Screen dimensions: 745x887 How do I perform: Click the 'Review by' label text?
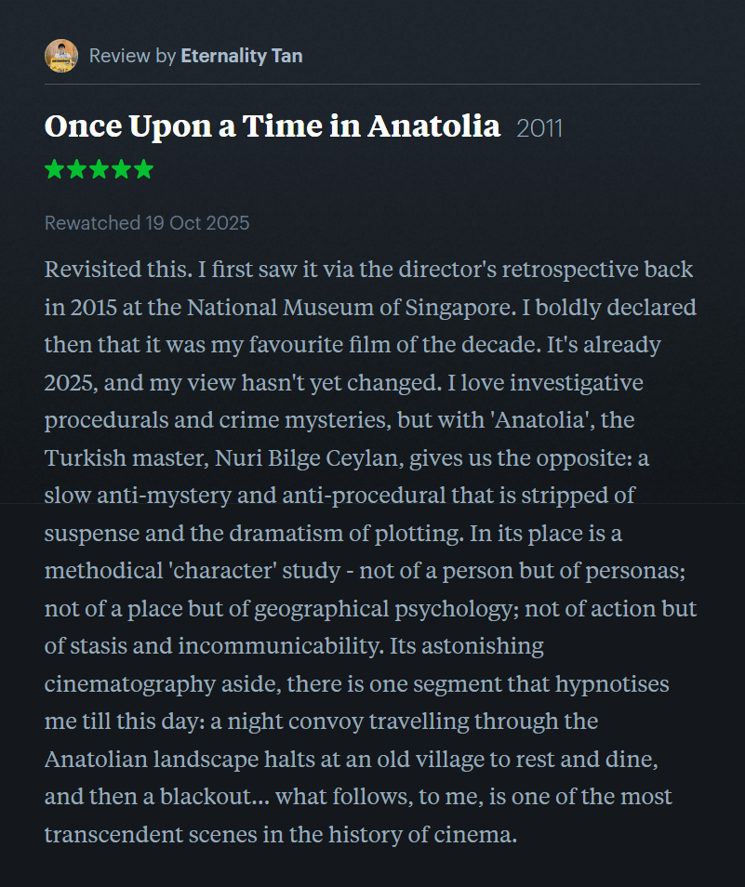[x=132, y=56]
